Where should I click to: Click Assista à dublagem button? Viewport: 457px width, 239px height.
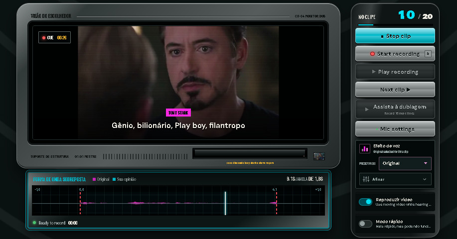point(395,109)
